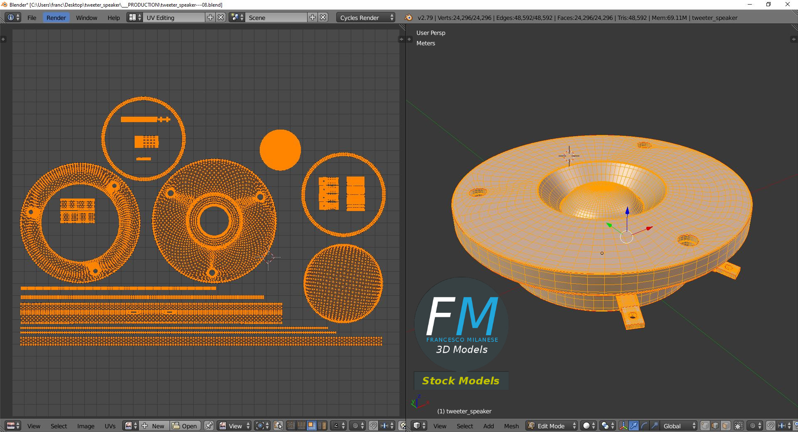
Task: Click the New image button
Action: [154, 426]
